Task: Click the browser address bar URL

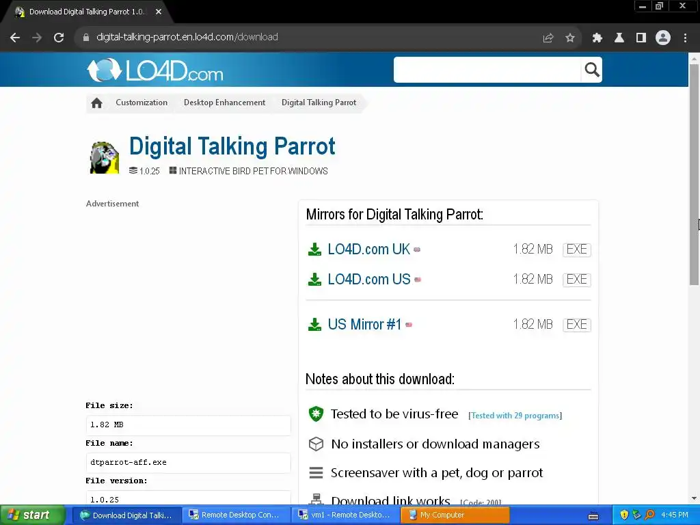Action: 187,38
